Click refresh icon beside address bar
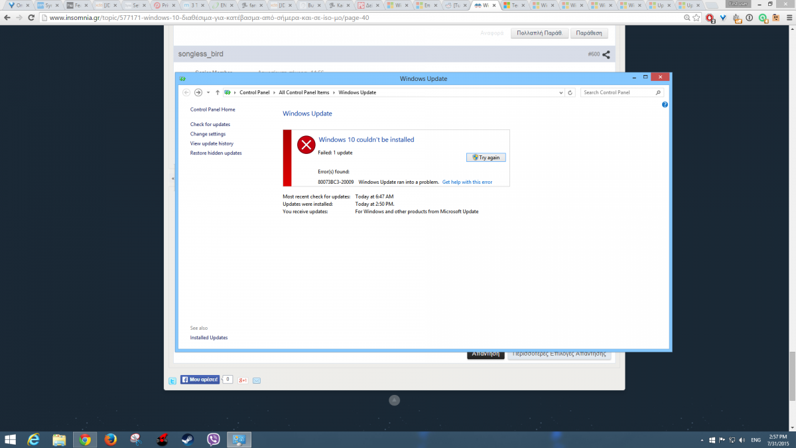796x448 pixels. (570, 93)
